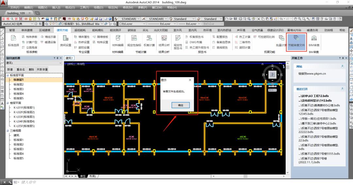Select K-L03F(标准层3) in the tree

tap(24, 117)
